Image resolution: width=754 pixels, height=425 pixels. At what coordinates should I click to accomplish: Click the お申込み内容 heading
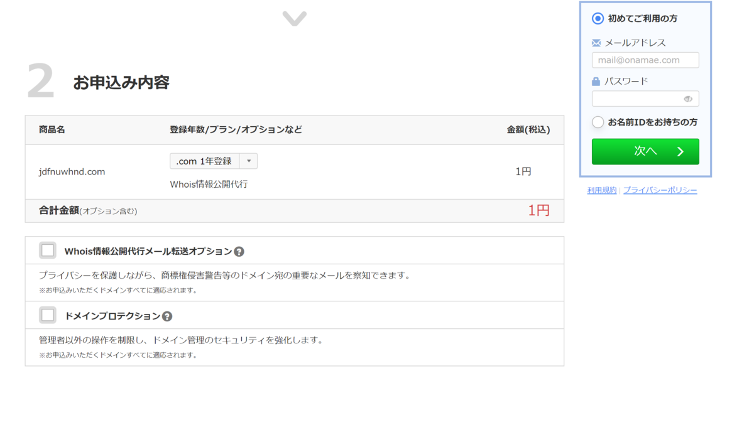coord(121,82)
